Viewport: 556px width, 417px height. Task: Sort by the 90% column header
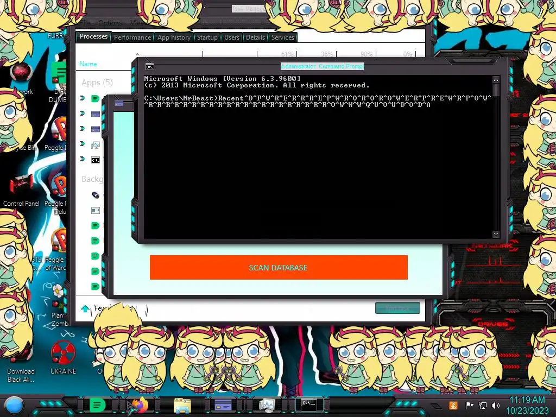pos(367,54)
